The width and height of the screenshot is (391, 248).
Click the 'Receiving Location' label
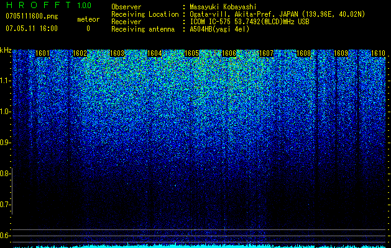pyautogui.click(x=145, y=14)
